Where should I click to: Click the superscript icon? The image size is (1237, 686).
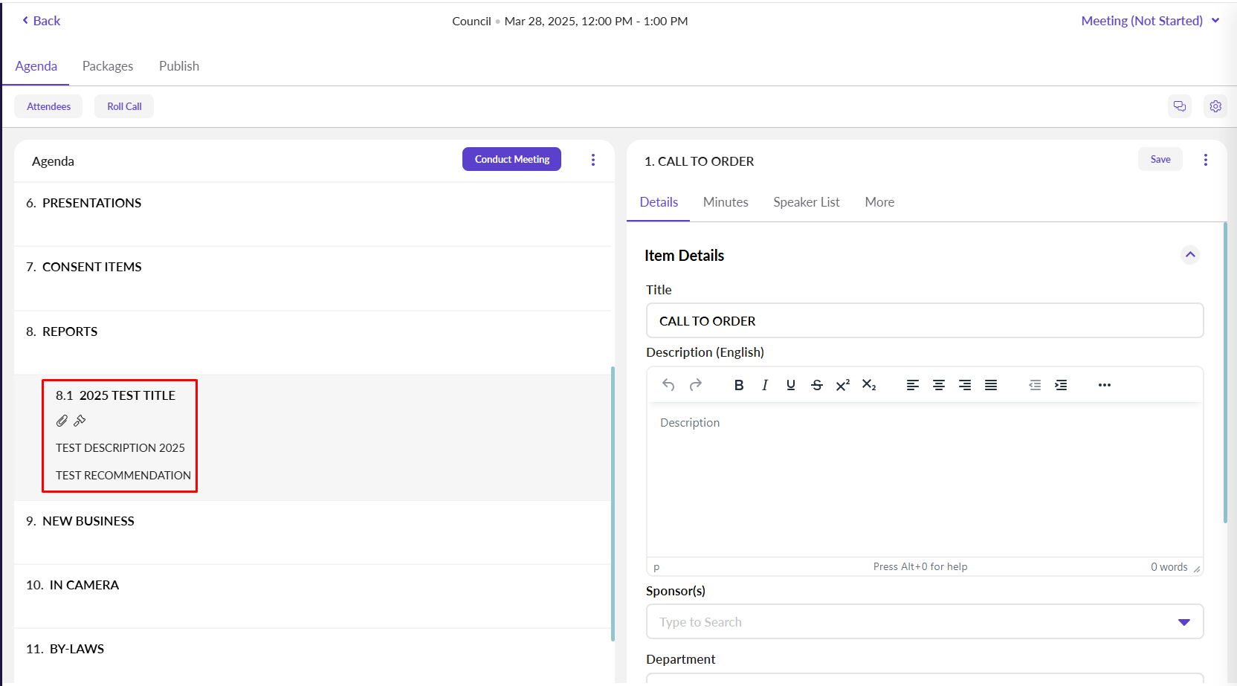point(842,385)
